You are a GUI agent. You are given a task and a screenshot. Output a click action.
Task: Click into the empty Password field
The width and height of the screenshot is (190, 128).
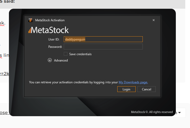[103, 47]
